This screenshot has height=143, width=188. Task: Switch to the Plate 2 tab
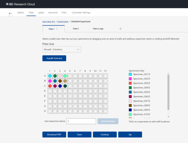point(76,29)
